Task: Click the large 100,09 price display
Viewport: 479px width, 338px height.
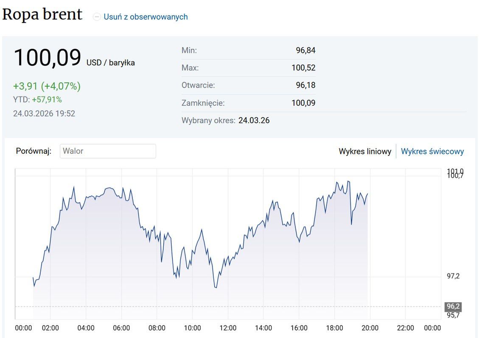Action: 48,57
